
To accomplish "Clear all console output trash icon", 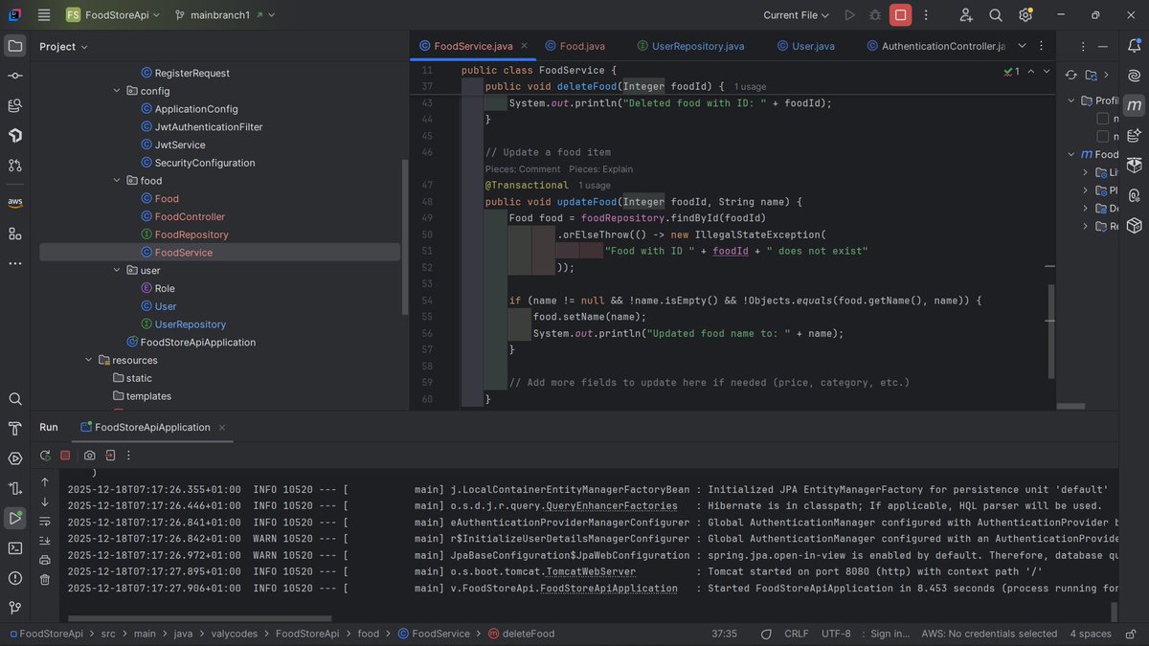I will (x=45, y=579).
